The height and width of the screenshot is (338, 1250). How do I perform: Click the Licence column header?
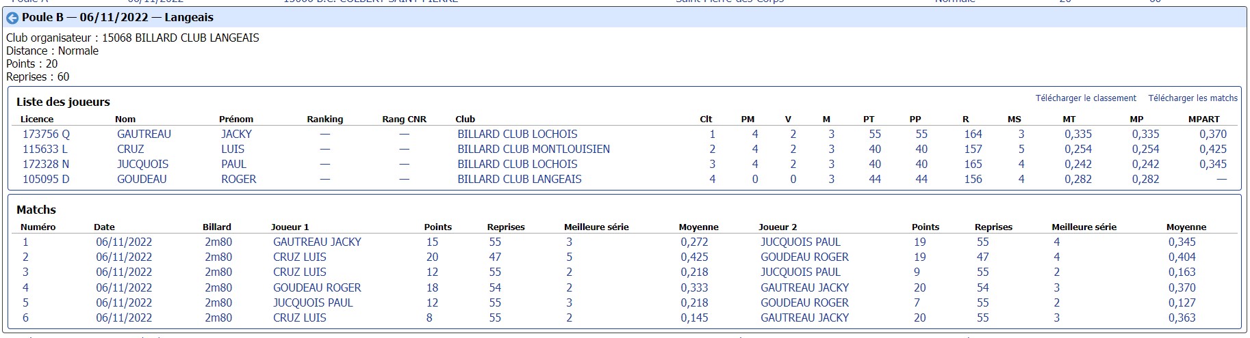pos(37,119)
